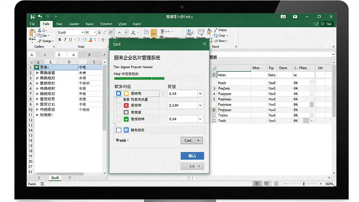Open the font size dropdown
Viewport: 359px width, 202px height.
point(95,33)
